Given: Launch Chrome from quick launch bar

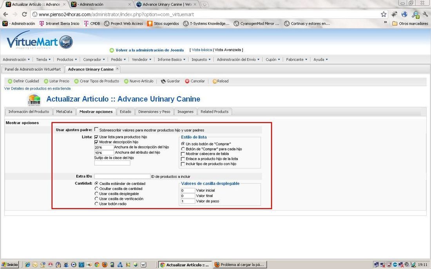Looking at the screenshot, I should (x=97, y=265).
